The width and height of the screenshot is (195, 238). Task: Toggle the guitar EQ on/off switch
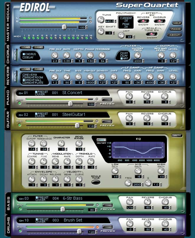click(x=101, y=140)
